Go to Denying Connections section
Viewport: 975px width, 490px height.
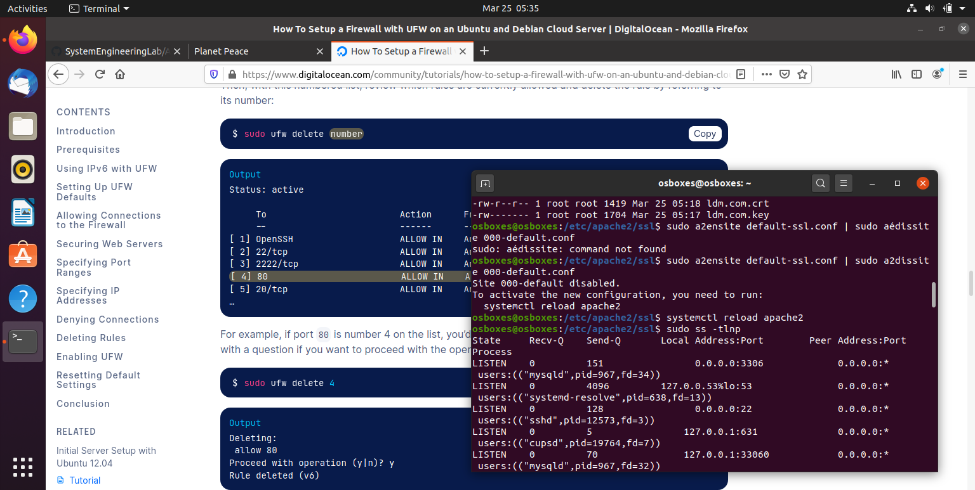click(x=108, y=319)
